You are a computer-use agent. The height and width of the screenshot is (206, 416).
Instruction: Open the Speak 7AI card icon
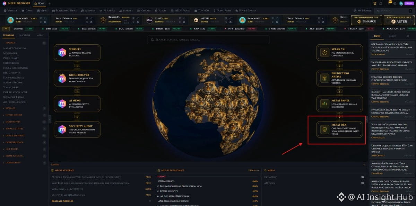tap(325, 53)
